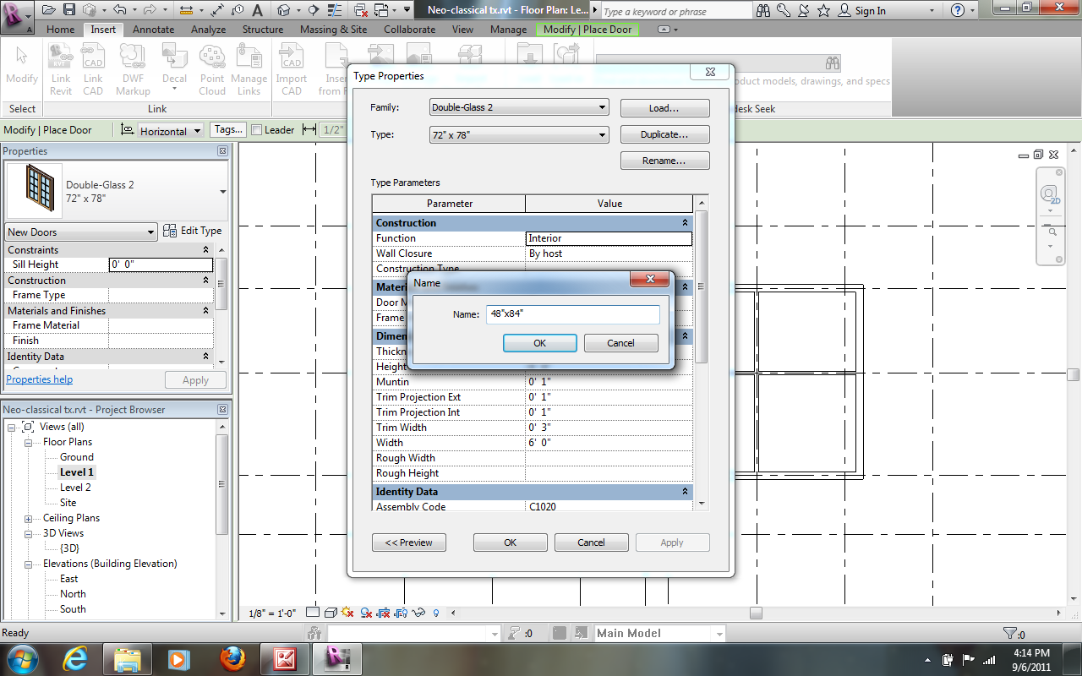Image resolution: width=1082 pixels, height=676 pixels.
Task: Click the Save icon in quick access toolbar
Action: 68,10
